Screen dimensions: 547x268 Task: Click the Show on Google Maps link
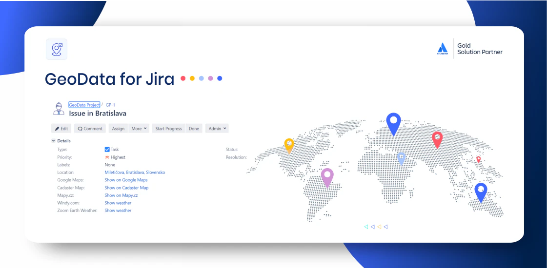(x=126, y=180)
